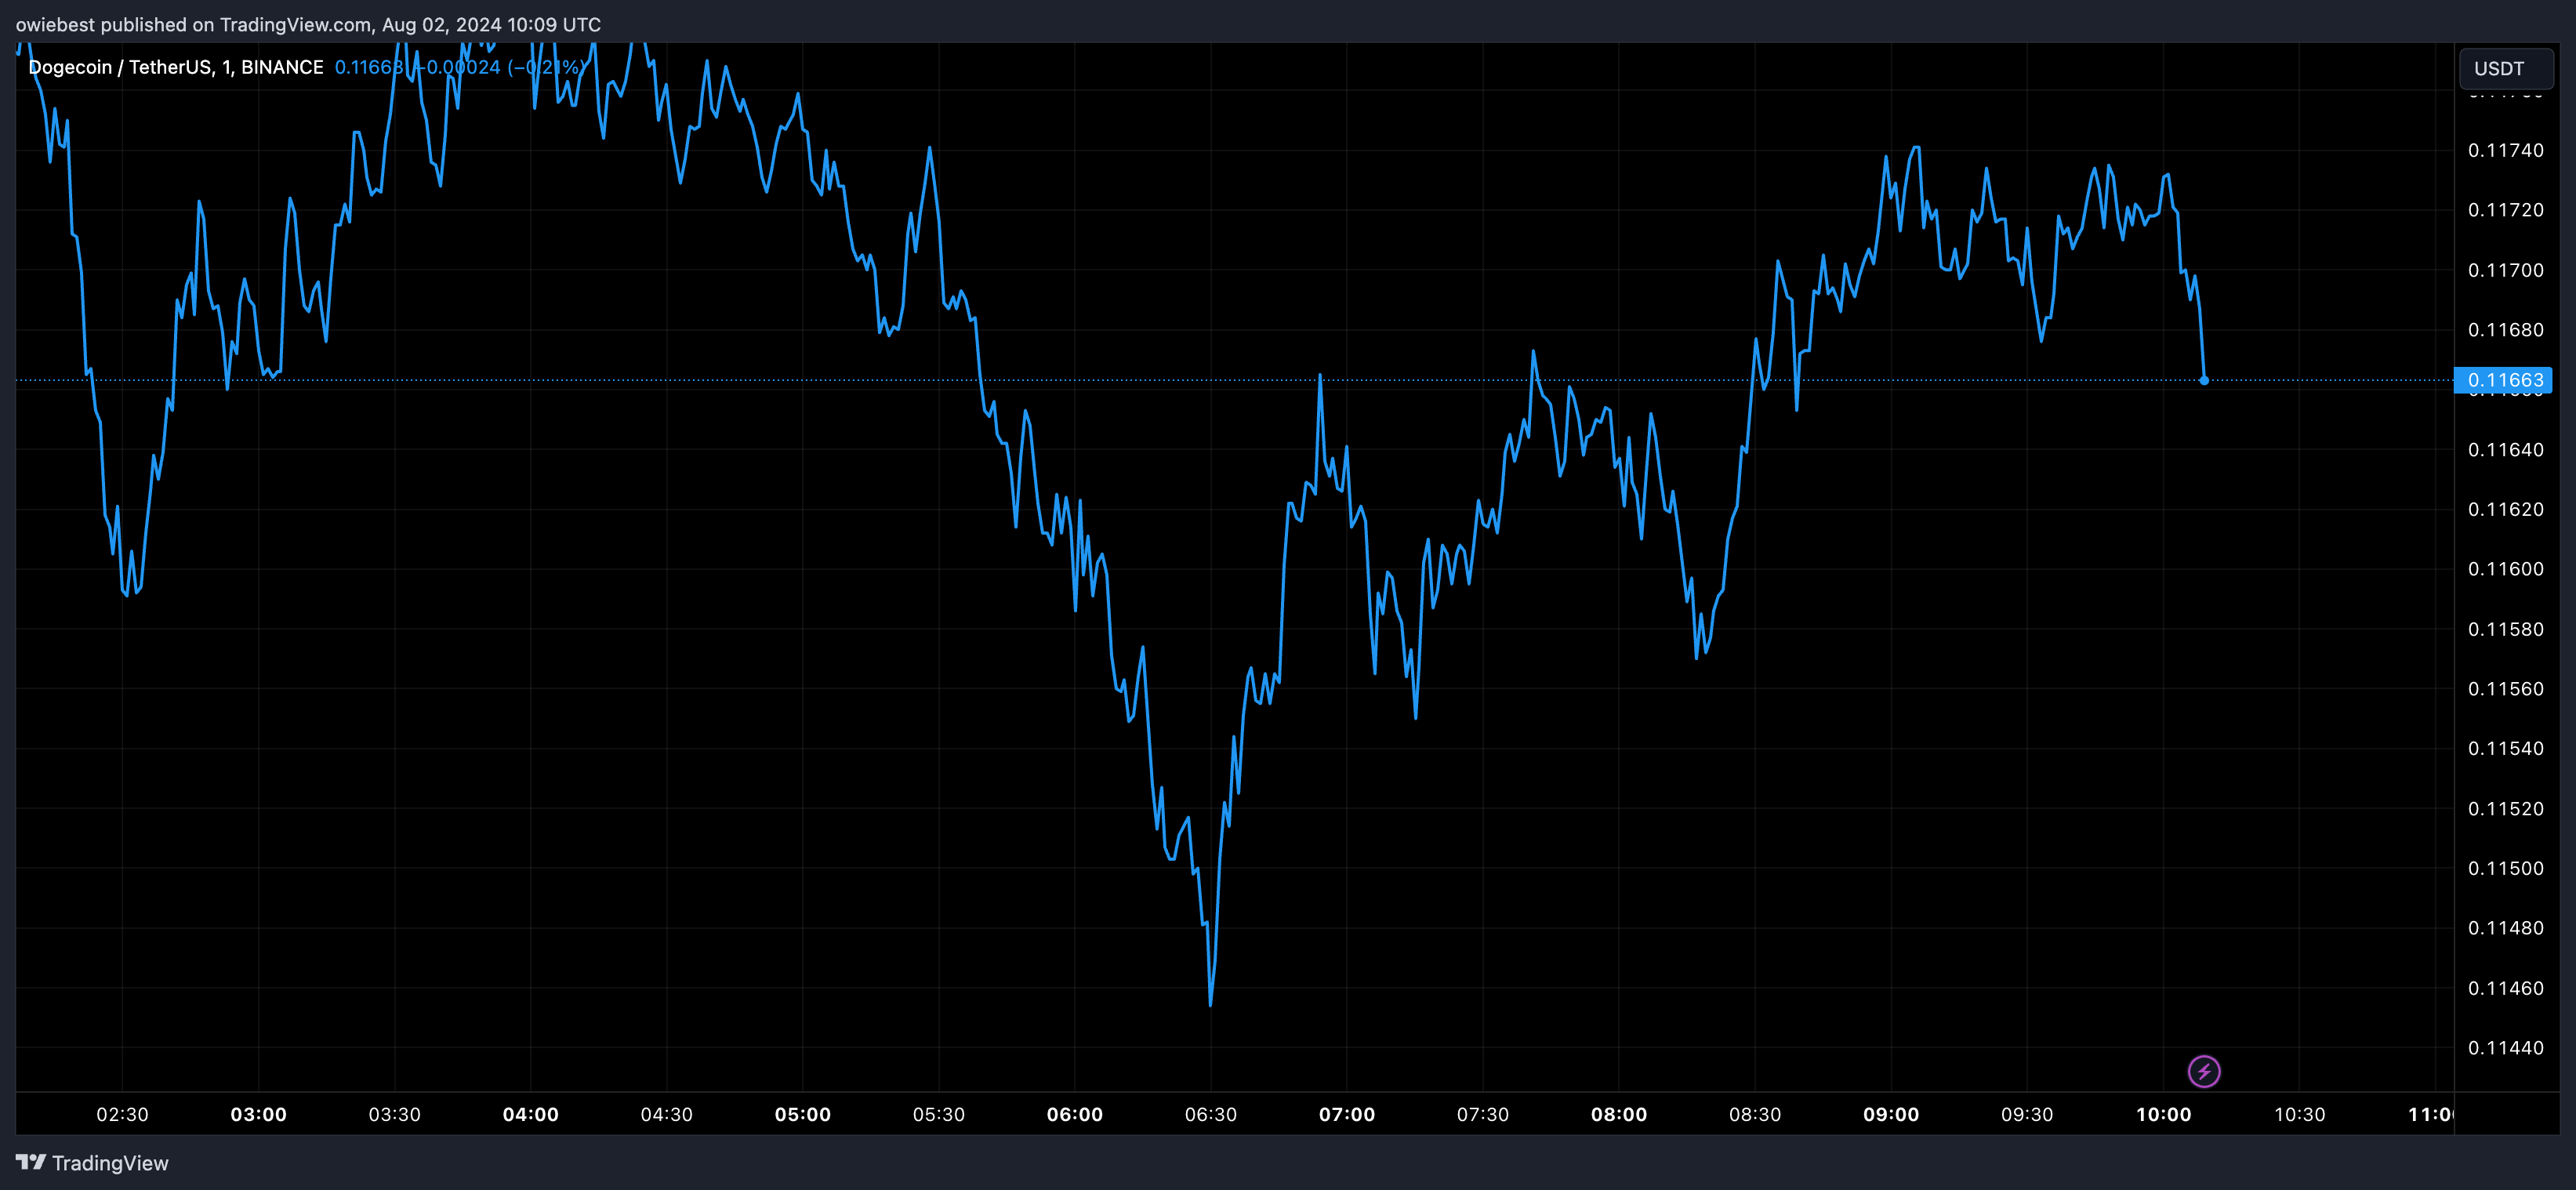Select the 10:30 time axis label
Viewport: 2576px width, 1190px height.
[2299, 1114]
